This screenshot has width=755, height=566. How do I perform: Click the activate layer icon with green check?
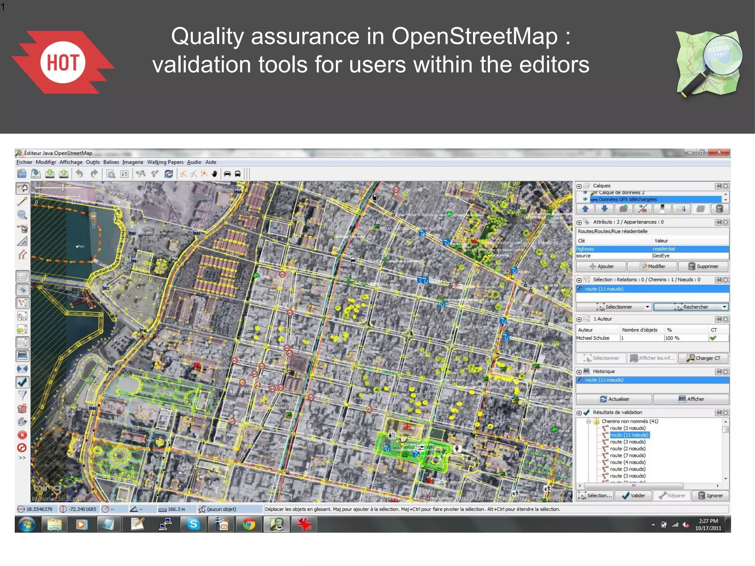pyautogui.click(x=623, y=209)
